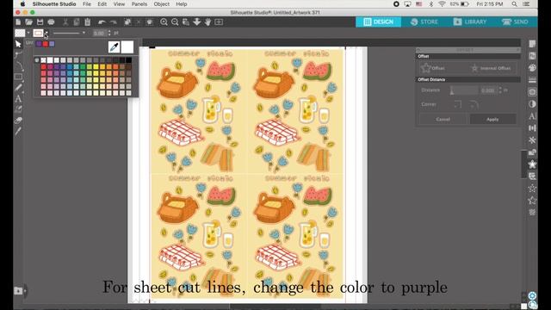Zoom in with the magnifier plus icon
Viewport: 551px width, 310px height.
point(164,22)
